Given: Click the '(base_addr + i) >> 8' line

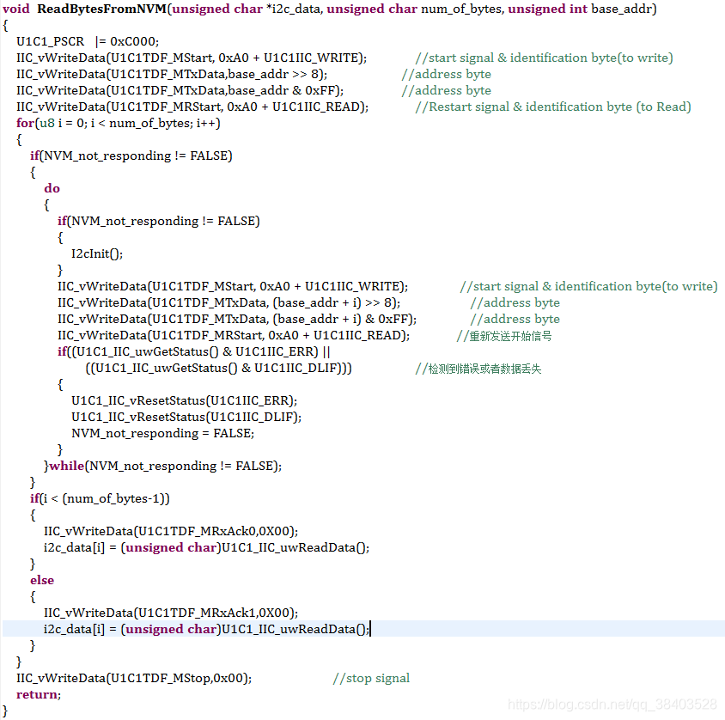Looking at the screenshot, I should (x=228, y=303).
